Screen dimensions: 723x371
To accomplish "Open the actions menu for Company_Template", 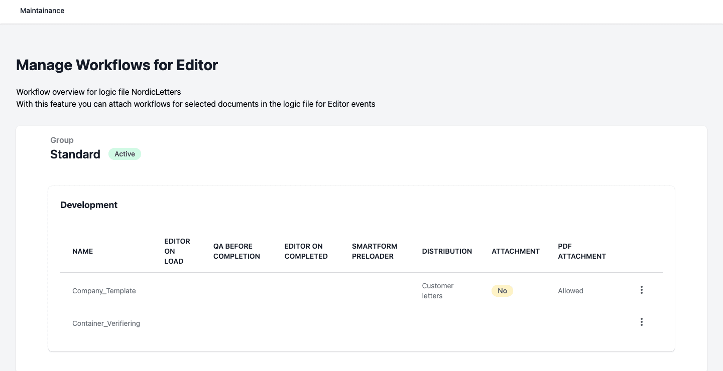I will 641,290.
